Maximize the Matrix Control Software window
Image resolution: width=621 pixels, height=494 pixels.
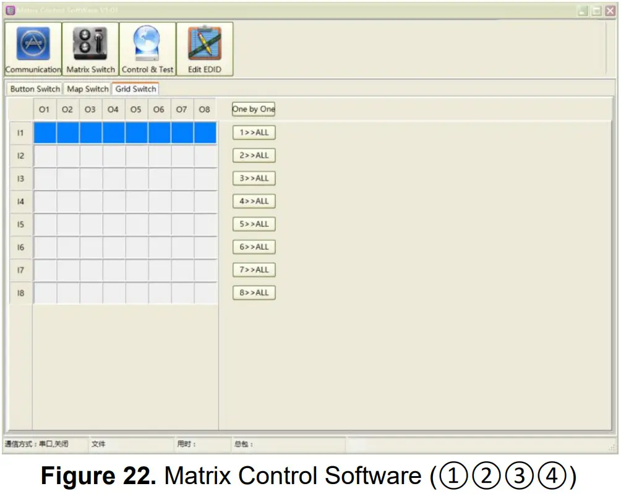596,11
